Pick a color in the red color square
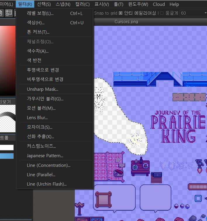 coord(8,61)
